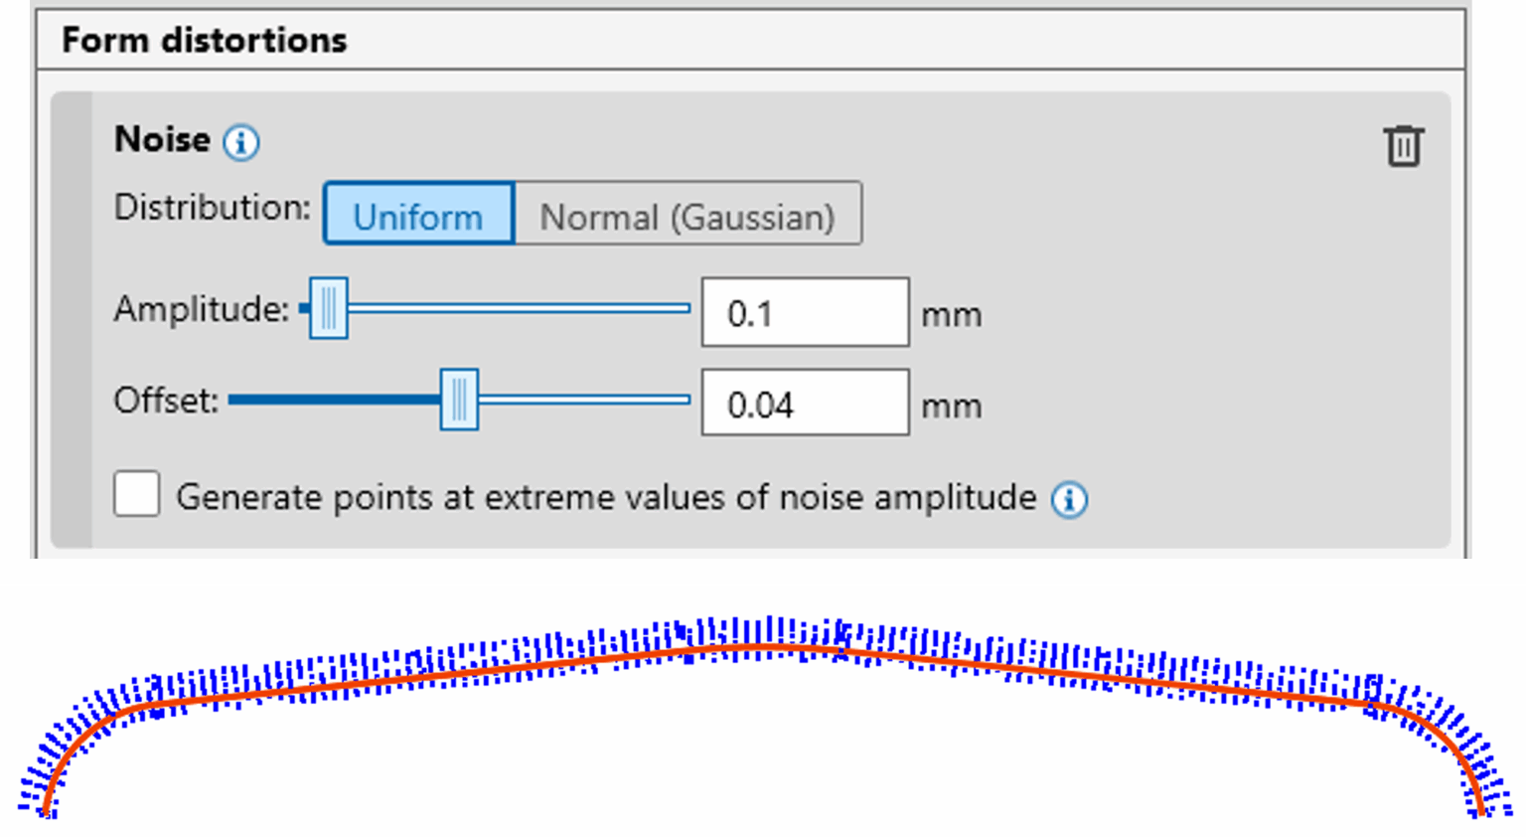This screenshot has height=837, width=1526.
Task: Focus the Offset value field showing 0.04
Action: point(805,404)
